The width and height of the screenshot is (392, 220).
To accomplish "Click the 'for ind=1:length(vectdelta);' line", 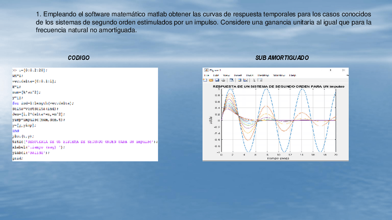I will click(x=43, y=103).
